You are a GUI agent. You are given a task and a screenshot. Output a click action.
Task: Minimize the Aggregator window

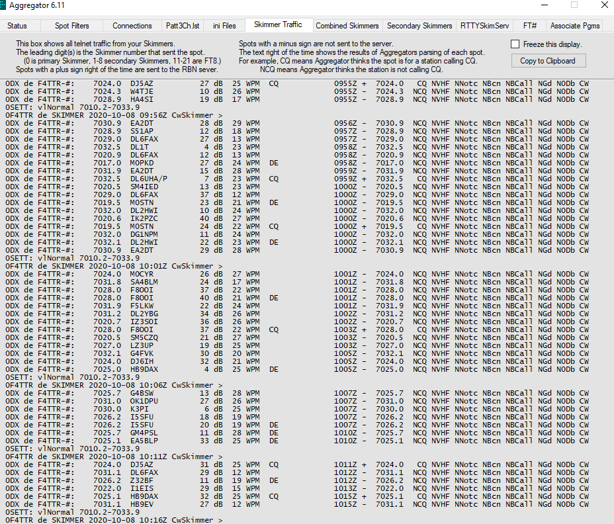point(545,5)
